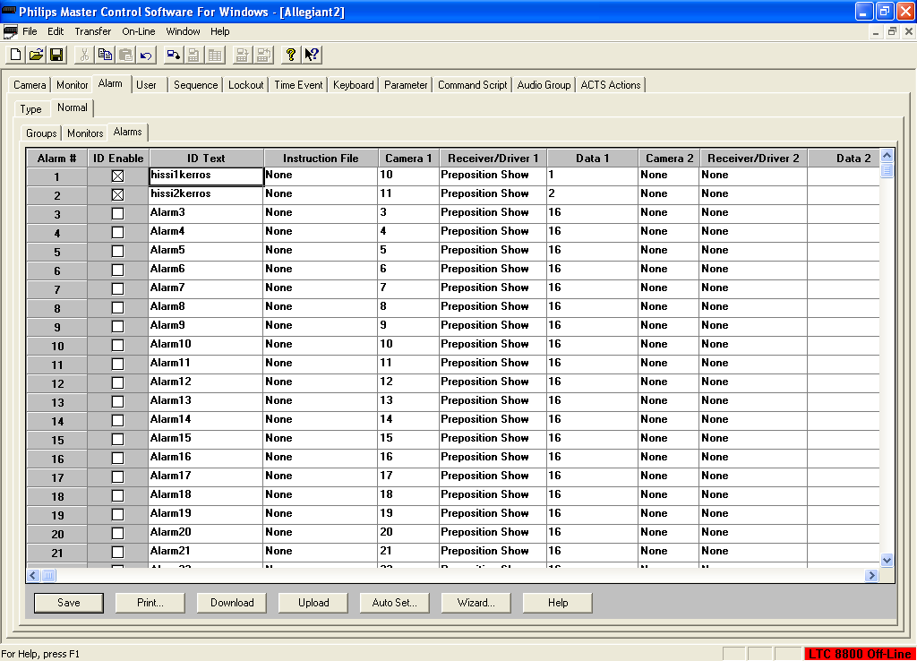Uncheck ID Enable for alarm 1
The height and width of the screenshot is (661, 917).
click(x=117, y=176)
